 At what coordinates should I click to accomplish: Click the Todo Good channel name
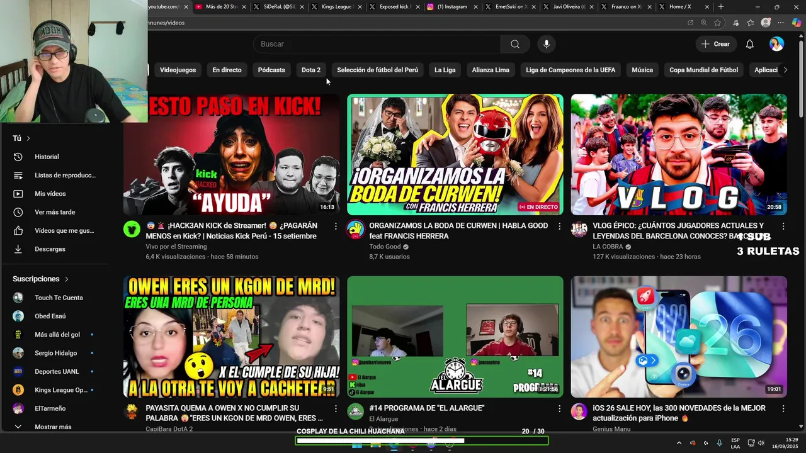coord(385,247)
